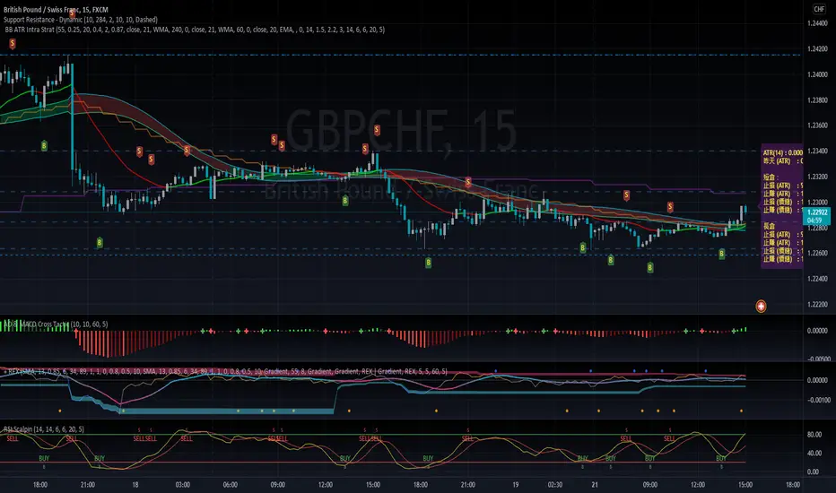Click the orange circular icon near the price axis
The width and height of the screenshot is (836, 493).
762,306
